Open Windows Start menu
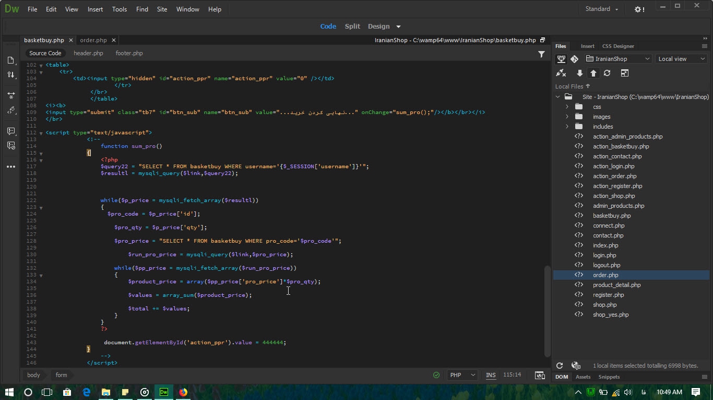The height and width of the screenshot is (400, 713). coord(9,392)
